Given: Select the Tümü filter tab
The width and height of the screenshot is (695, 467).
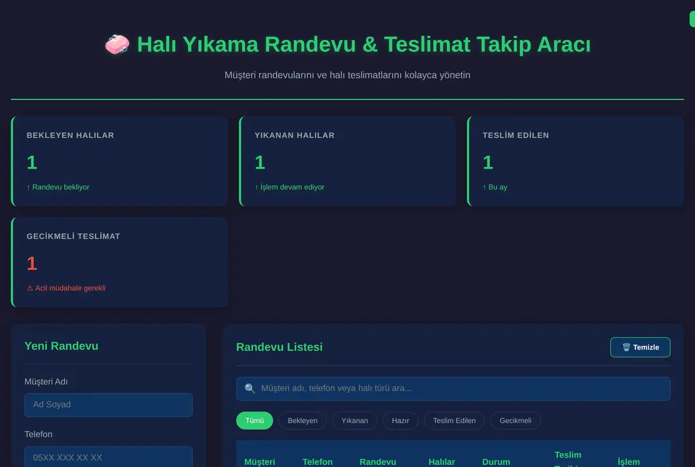Looking at the screenshot, I should [x=254, y=421].
